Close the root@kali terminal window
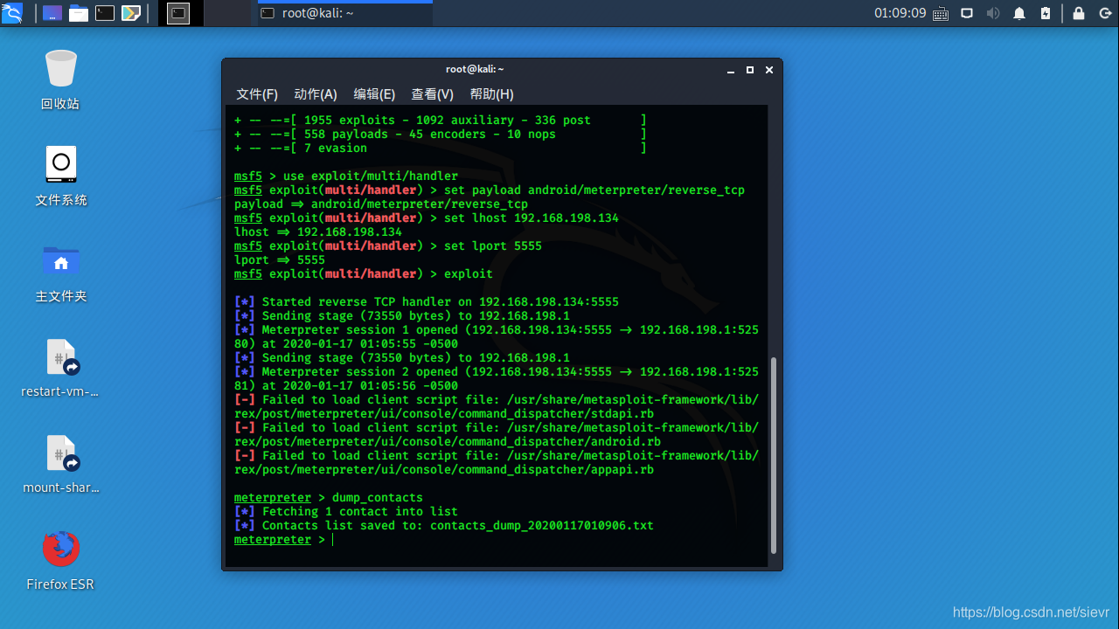The width and height of the screenshot is (1119, 629). [769, 70]
